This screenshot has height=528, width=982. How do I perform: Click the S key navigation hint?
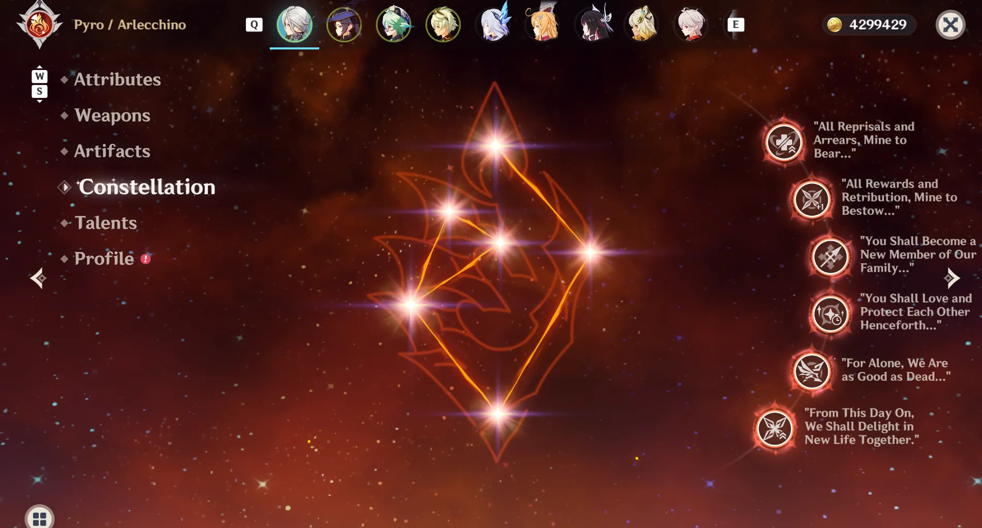pyautogui.click(x=40, y=91)
